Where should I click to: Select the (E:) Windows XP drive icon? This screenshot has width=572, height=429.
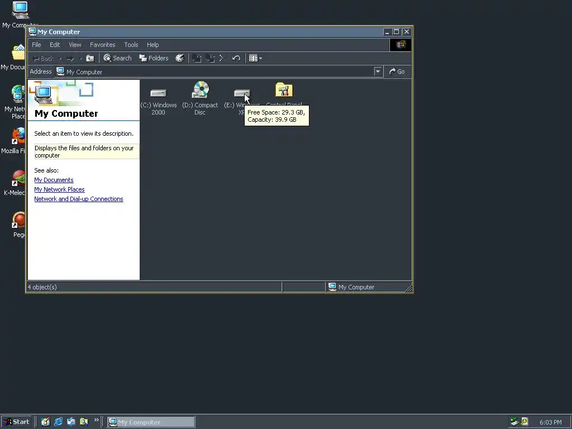(242, 93)
